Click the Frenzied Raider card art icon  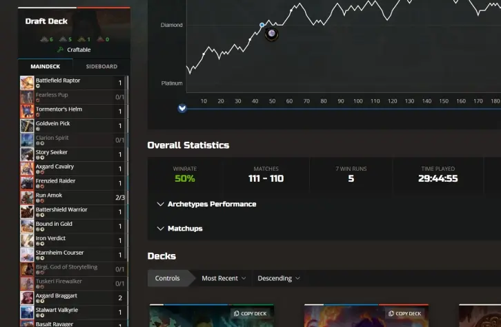27,183
